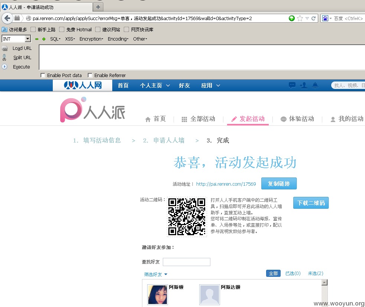The image size is (365, 307).
Task: Click in the HackBar URL text area
Action: pos(202,57)
